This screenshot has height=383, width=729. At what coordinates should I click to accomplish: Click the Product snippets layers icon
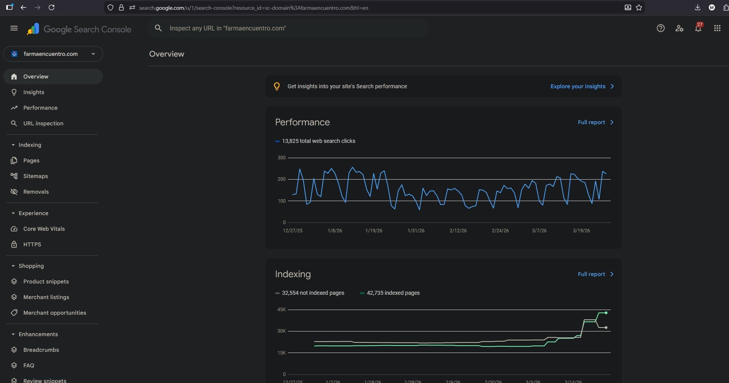point(14,281)
